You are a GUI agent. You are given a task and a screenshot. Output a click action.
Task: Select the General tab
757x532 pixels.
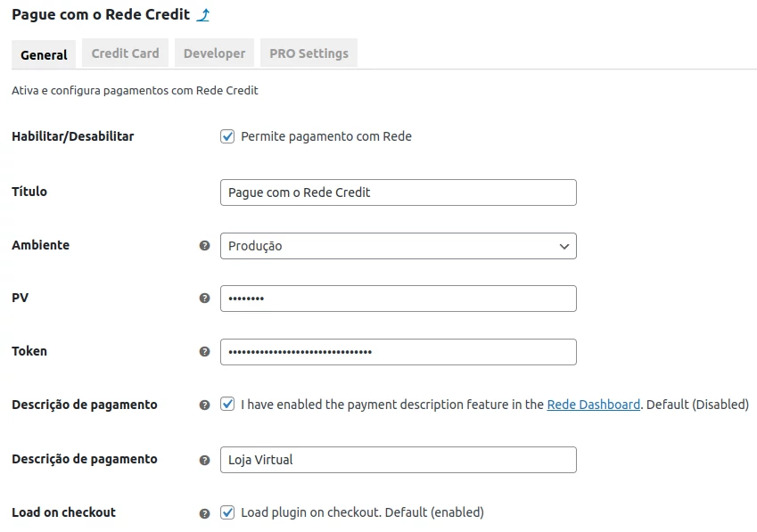(x=44, y=54)
